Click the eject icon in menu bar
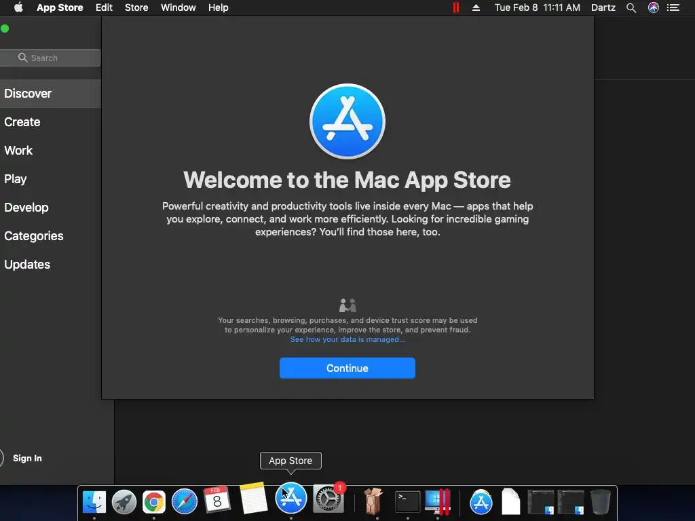Screen dimensions: 695x521 coord(476,7)
